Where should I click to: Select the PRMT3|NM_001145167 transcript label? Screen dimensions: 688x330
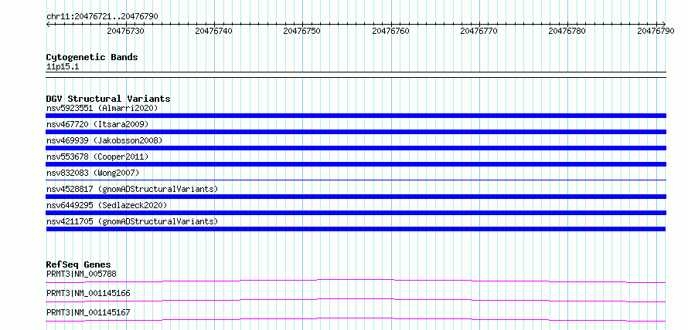point(88,312)
